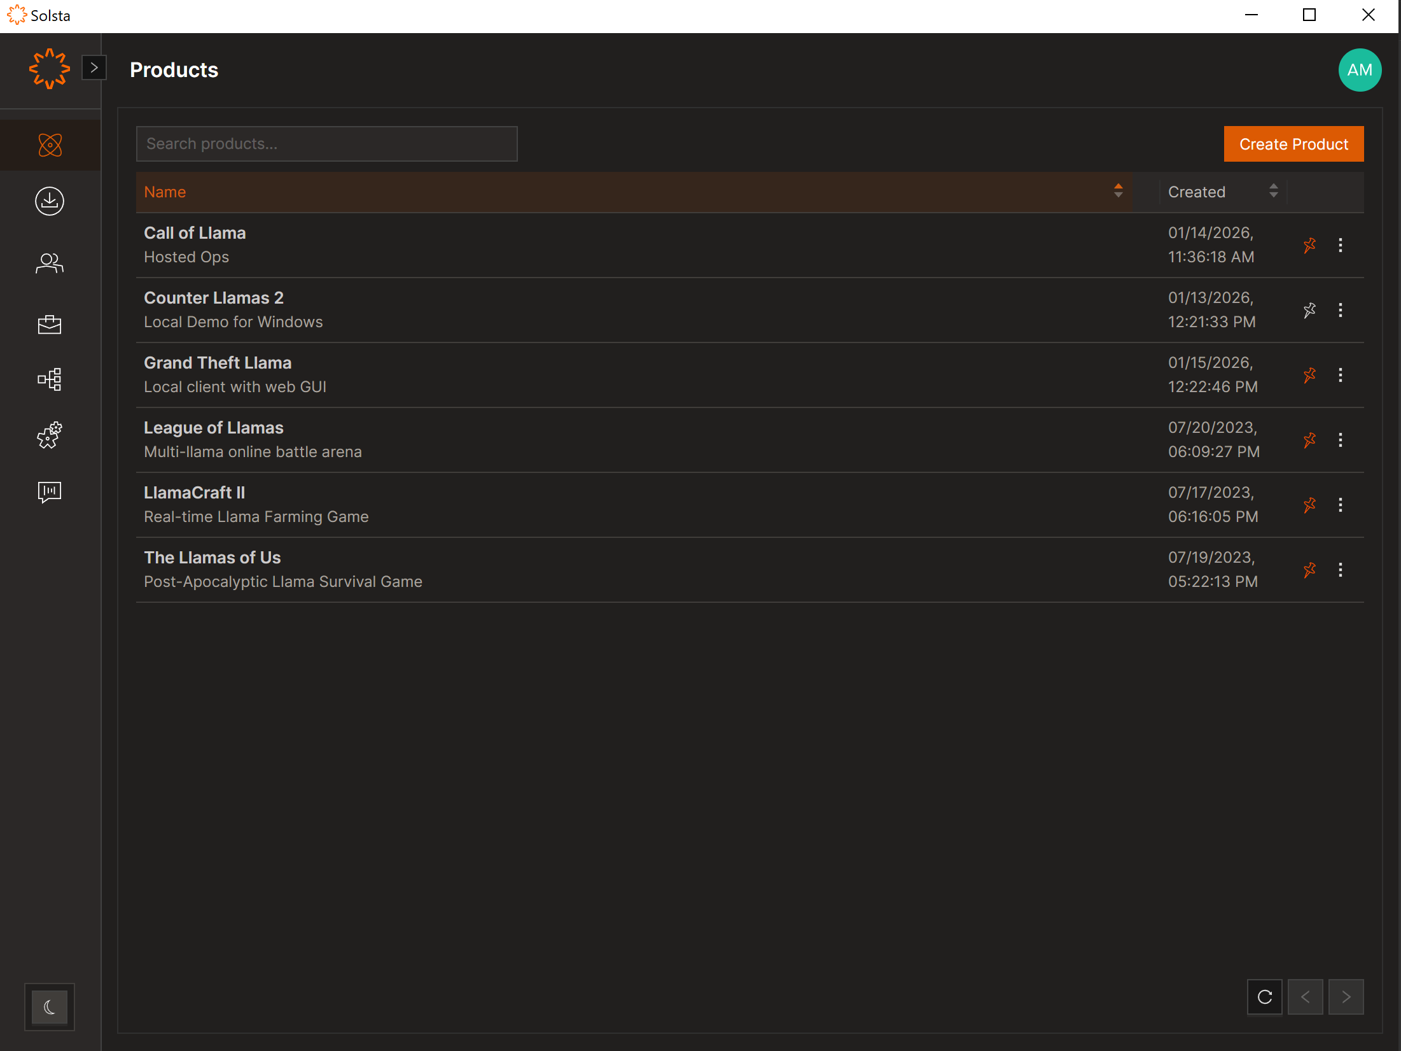Expand the sidebar with the chevron button

point(94,67)
